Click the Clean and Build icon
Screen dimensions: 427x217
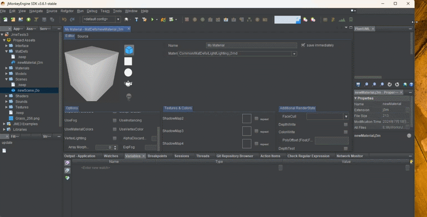tap(144, 20)
